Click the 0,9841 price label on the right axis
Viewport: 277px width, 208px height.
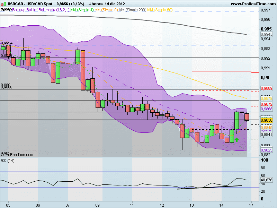pos(267,135)
